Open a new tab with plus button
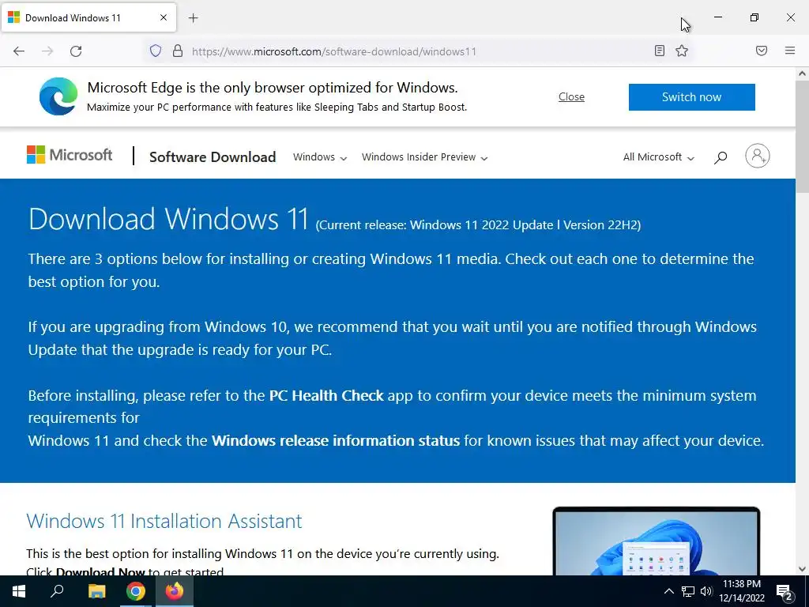Image resolution: width=809 pixels, height=607 pixels. (x=193, y=18)
